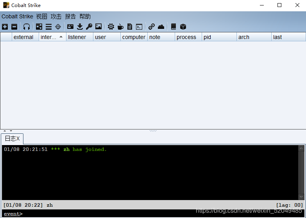306x218 pixels.
Task: Sort by process column header
Action: 188,37
